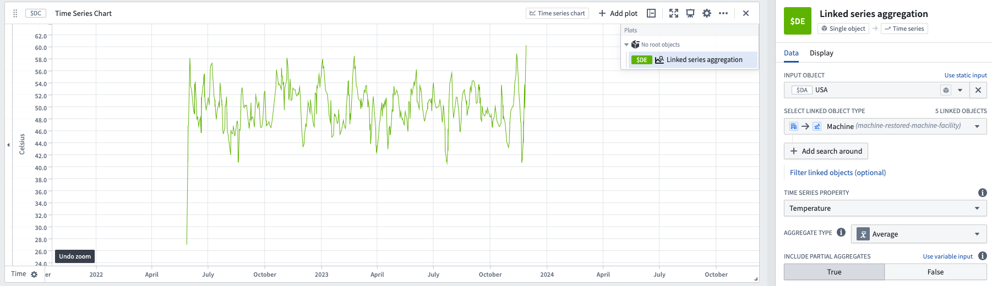992x286 pixels.
Task: Click Add search around button
Action: click(x=826, y=151)
